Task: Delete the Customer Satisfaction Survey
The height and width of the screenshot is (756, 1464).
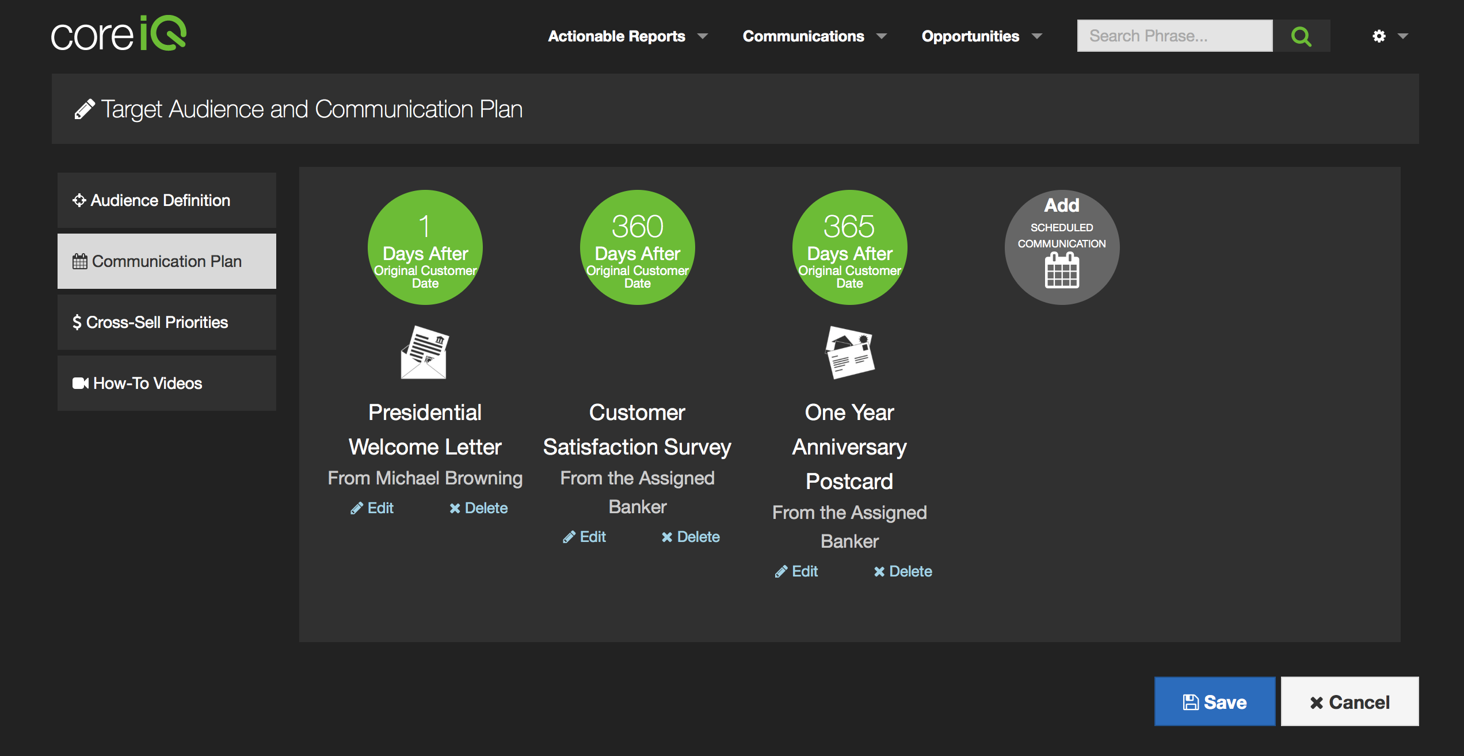Action: (x=691, y=537)
